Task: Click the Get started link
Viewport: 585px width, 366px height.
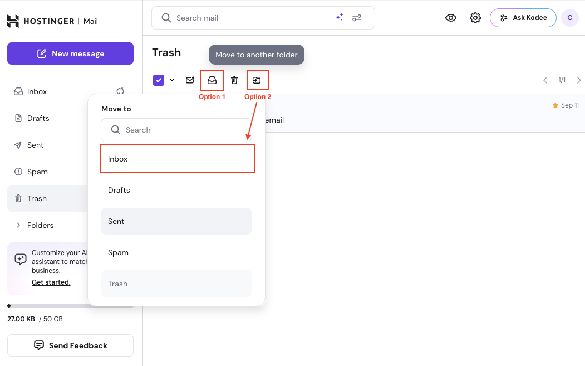Action: (x=51, y=282)
